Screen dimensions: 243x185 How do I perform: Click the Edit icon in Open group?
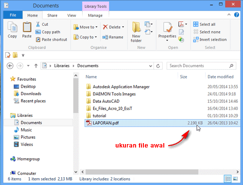tap(181, 32)
